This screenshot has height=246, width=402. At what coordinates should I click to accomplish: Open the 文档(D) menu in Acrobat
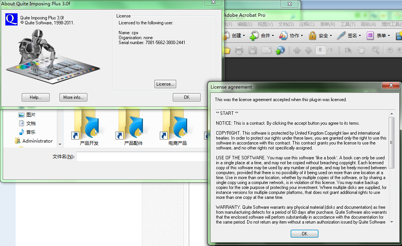click(286, 24)
